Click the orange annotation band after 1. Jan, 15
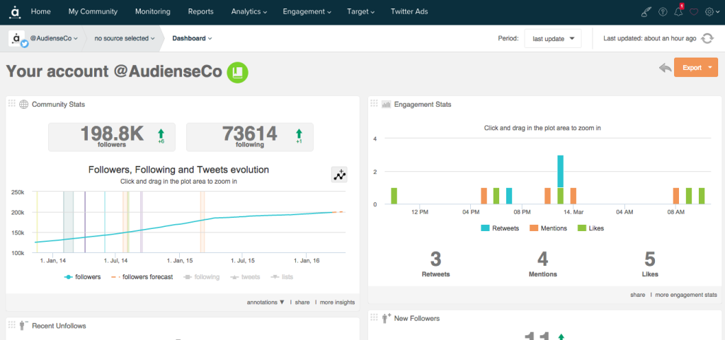The height and width of the screenshot is (340, 725). 202,222
